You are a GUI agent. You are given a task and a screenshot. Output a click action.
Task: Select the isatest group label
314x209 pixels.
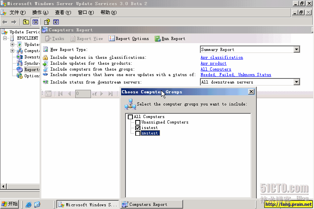[x=149, y=128]
